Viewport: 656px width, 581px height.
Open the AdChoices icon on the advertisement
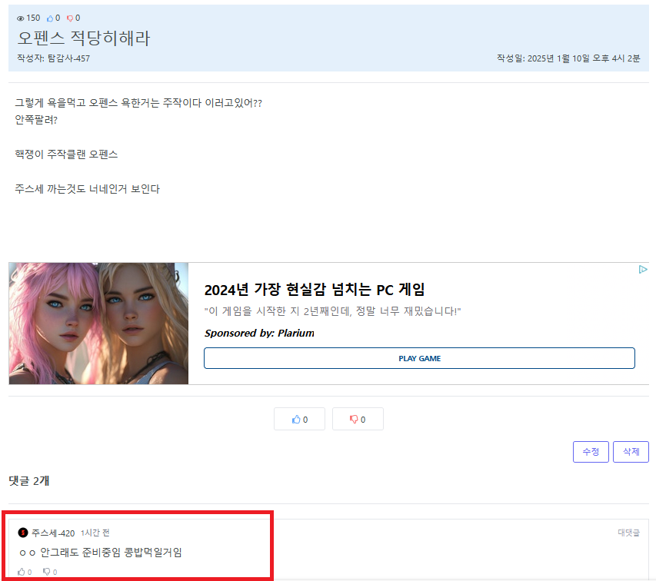[x=643, y=270]
